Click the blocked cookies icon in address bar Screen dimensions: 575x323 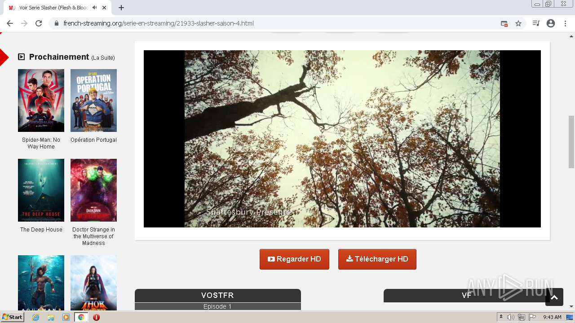click(x=504, y=23)
